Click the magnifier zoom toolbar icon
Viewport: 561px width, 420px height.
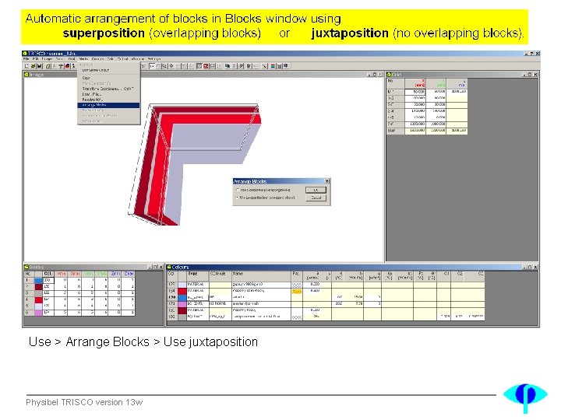tap(164, 66)
